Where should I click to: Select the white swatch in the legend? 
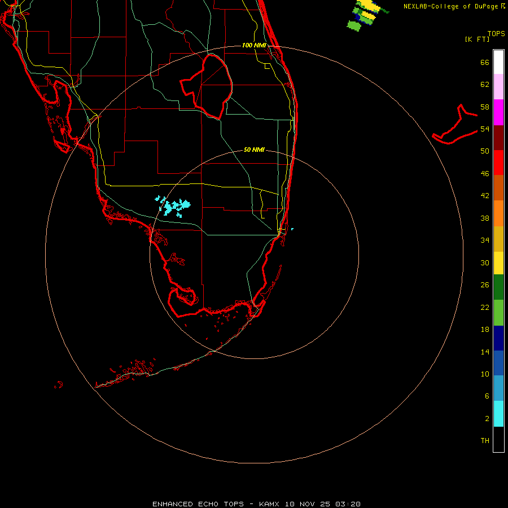click(498, 62)
